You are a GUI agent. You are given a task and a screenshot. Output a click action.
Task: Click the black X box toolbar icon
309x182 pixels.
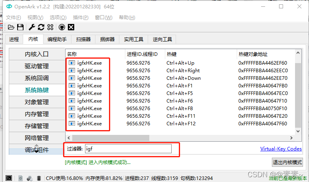71,27
